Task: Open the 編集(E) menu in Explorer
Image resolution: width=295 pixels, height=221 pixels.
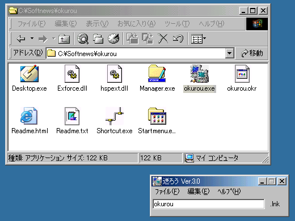Action: tap(66, 24)
